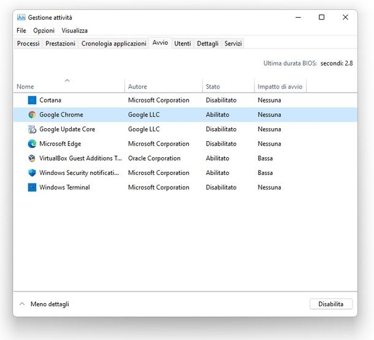This screenshot has height=340, width=374.
Task: Select the Avvio tab
Action: coord(160,43)
